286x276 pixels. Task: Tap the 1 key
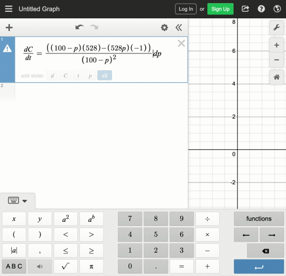130,250
